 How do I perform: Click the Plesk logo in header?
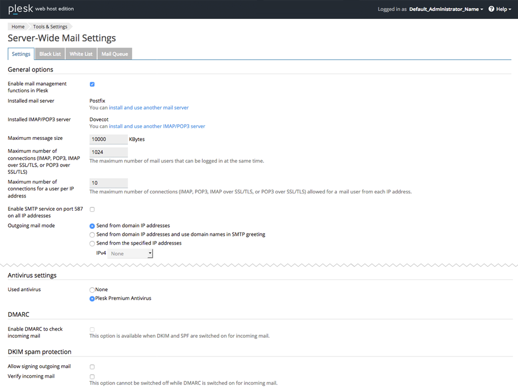click(21, 9)
